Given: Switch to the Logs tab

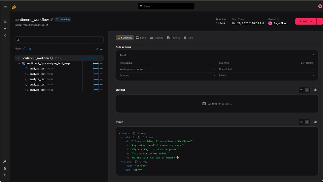Looking at the screenshot, I should (x=141, y=38).
